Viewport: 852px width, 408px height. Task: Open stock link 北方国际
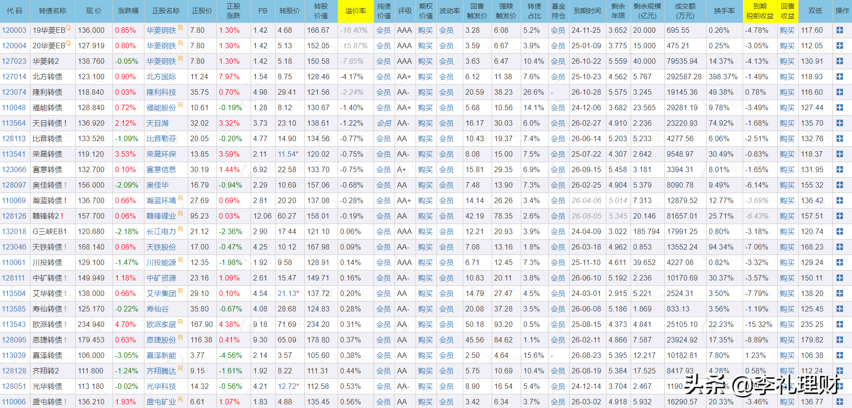[x=161, y=77]
